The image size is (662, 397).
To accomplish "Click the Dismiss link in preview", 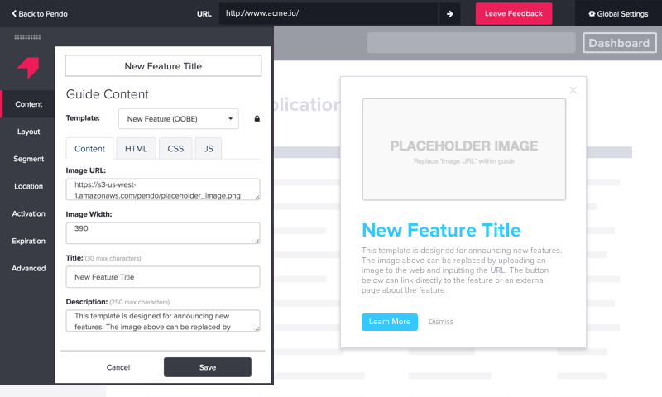I will pos(440,322).
